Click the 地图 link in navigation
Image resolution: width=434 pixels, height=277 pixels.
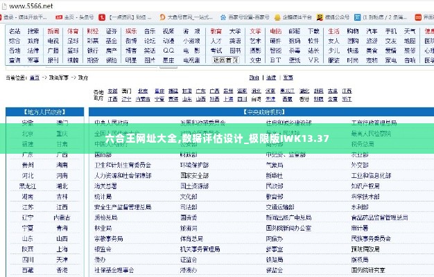410,41
